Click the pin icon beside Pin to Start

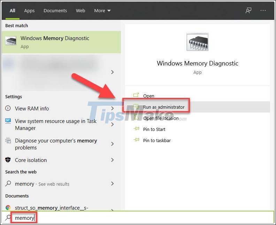136,129
